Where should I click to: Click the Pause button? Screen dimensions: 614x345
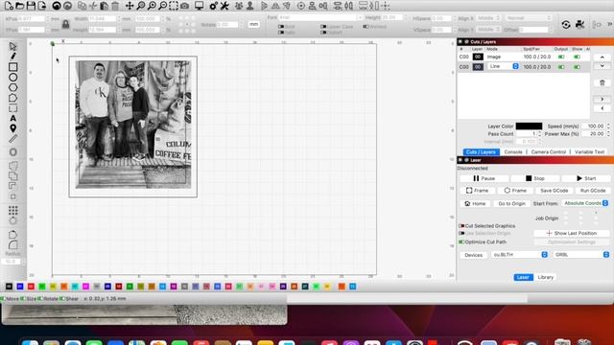click(484, 178)
